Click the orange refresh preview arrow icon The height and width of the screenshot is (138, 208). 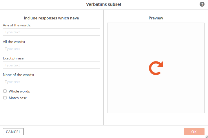(156, 68)
